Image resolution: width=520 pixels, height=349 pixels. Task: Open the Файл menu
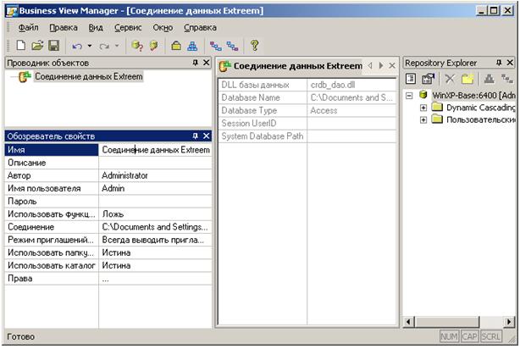[x=28, y=27]
